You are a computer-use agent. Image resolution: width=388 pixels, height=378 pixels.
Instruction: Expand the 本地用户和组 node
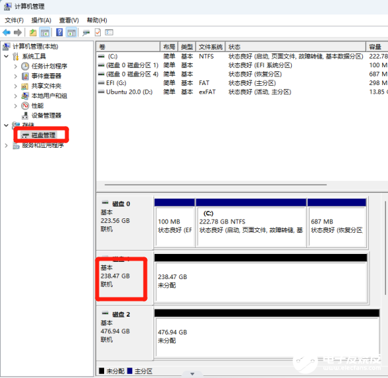(15, 96)
